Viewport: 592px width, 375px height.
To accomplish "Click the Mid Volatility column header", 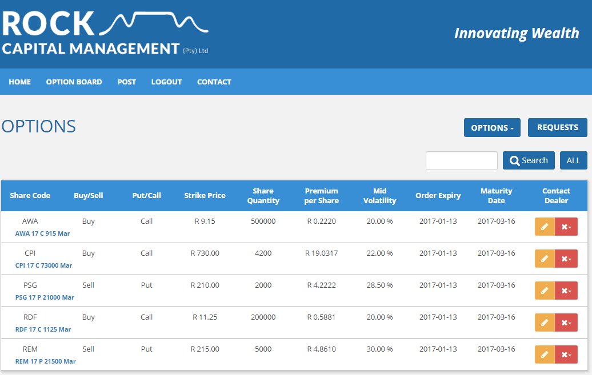I will point(379,196).
